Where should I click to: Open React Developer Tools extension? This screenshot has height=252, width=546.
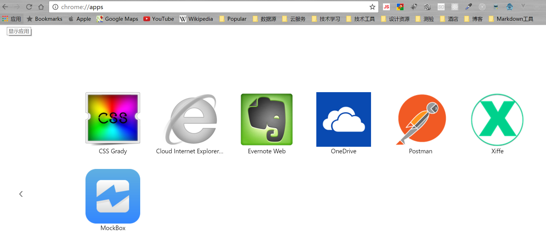click(455, 7)
